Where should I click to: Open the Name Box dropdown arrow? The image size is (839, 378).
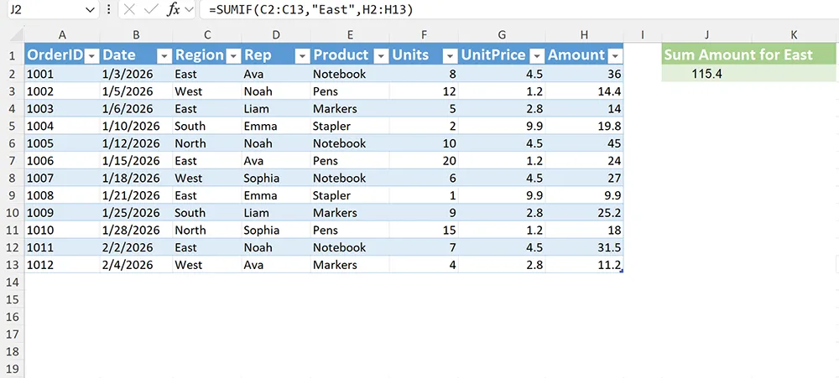91,9
